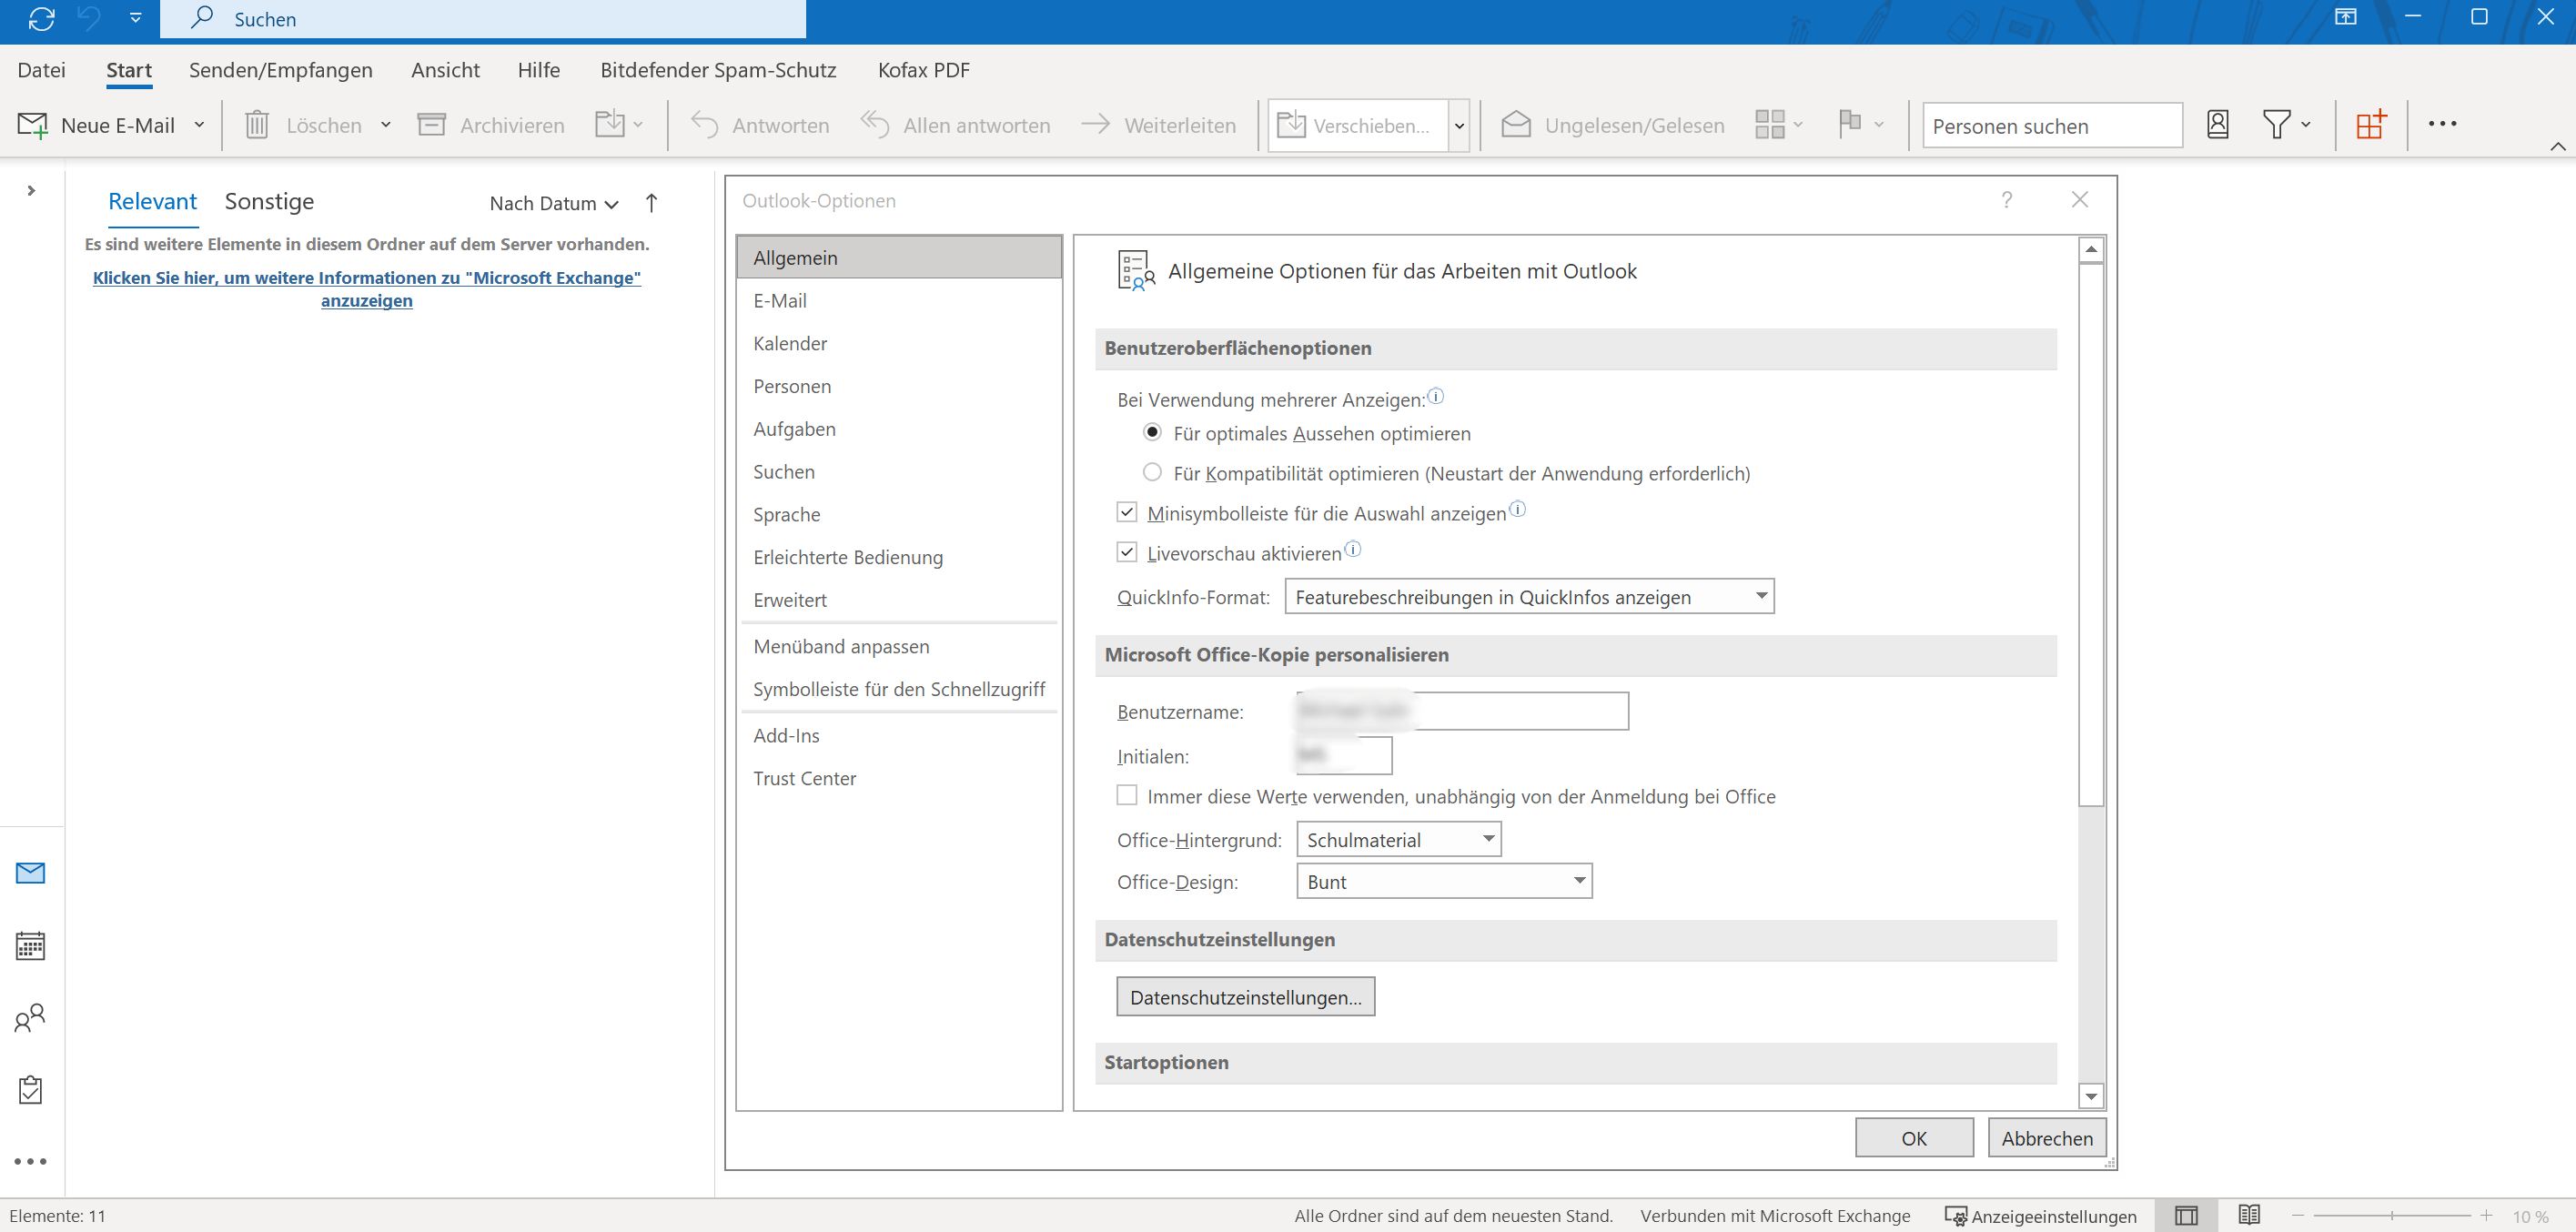
Task: Open the Office-Hintergrund dropdown
Action: point(1398,840)
